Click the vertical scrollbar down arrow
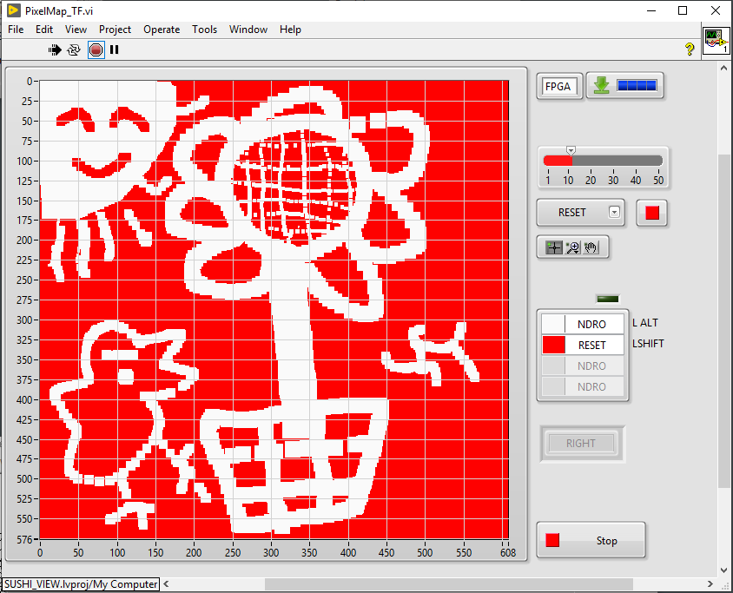The image size is (733, 593). 724,570
